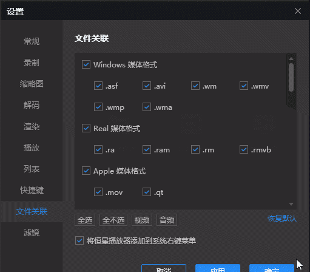Close the 设置 dialog
Image resolution: width=310 pixels, height=272 pixels.
tap(298, 11)
